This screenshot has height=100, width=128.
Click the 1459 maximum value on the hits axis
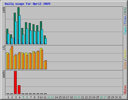point(4,10)
